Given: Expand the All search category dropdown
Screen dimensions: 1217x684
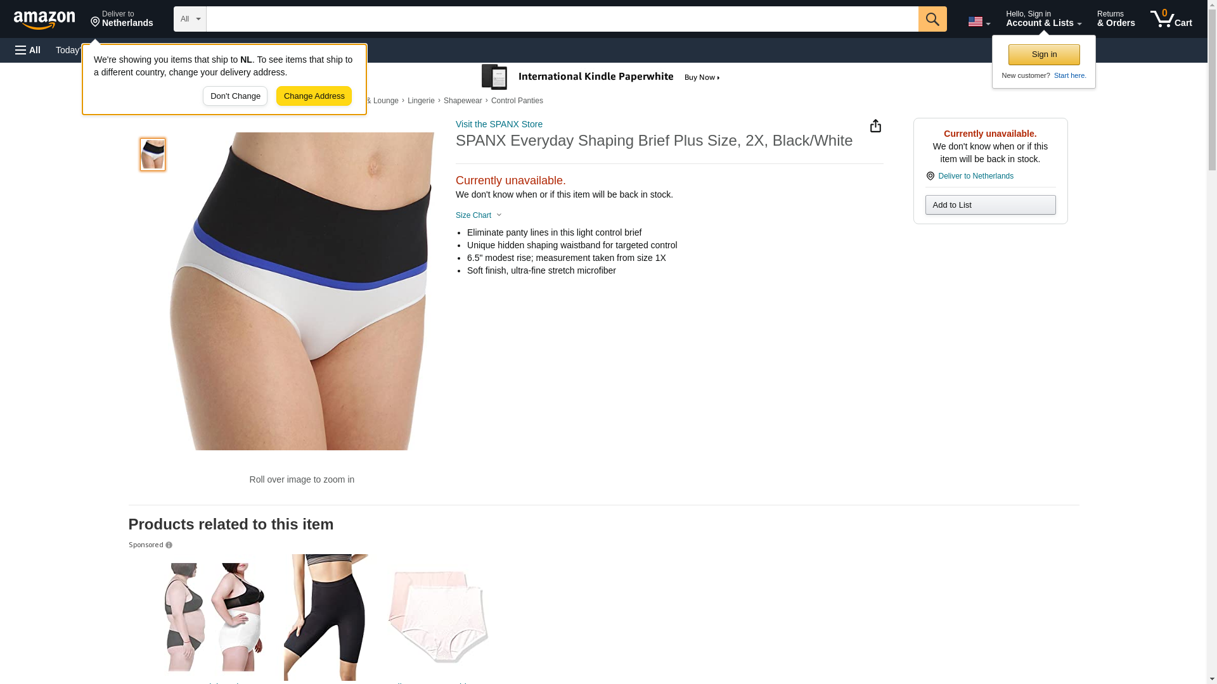Looking at the screenshot, I should (x=190, y=19).
